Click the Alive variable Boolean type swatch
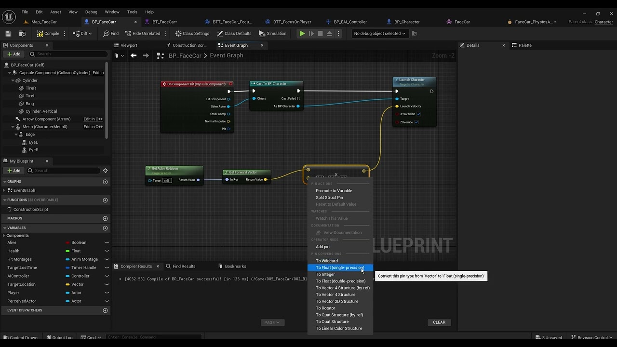 67,242
